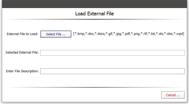Viewport: 189px width, 104px height.
Task: Click the dark title bar at top
Action: pyautogui.click(x=95, y=4)
